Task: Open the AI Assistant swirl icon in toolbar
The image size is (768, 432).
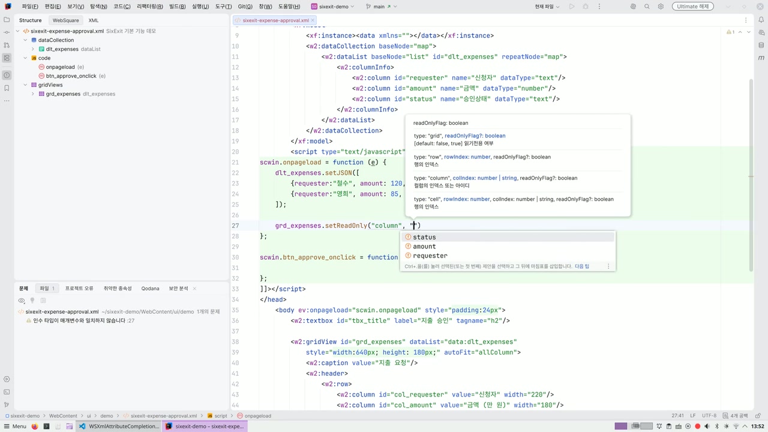Action: (x=633, y=7)
